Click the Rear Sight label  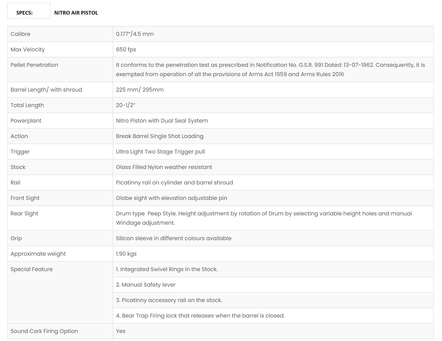click(24, 213)
